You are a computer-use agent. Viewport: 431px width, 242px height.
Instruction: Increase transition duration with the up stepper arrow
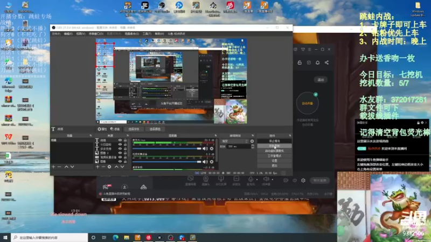[x=253, y=145]
